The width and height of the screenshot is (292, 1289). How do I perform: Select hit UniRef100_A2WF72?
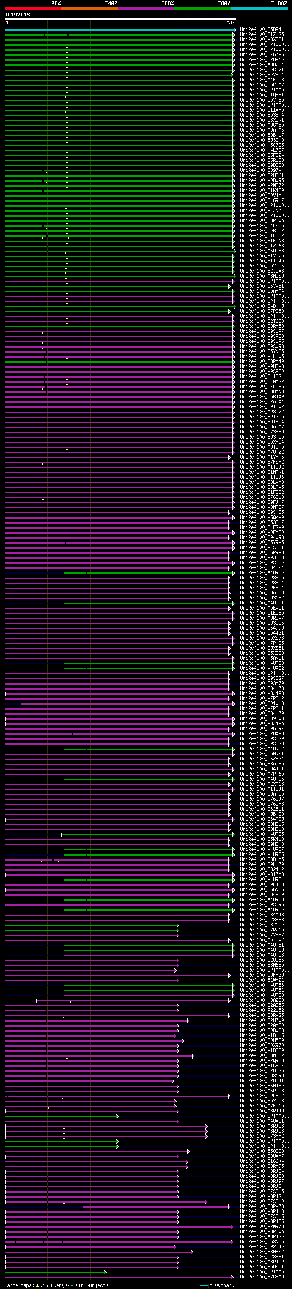262,185
